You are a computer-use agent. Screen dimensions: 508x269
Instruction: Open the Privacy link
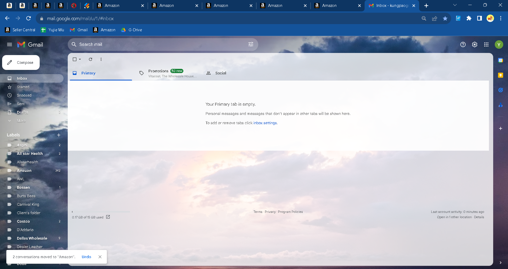click(x=270, y=212)
